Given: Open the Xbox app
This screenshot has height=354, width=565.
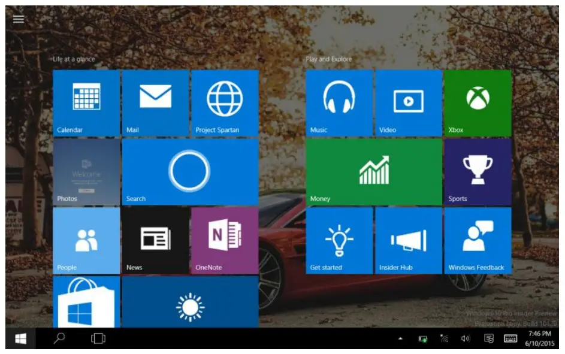Looking at the screenshot, I should (478, 102).
